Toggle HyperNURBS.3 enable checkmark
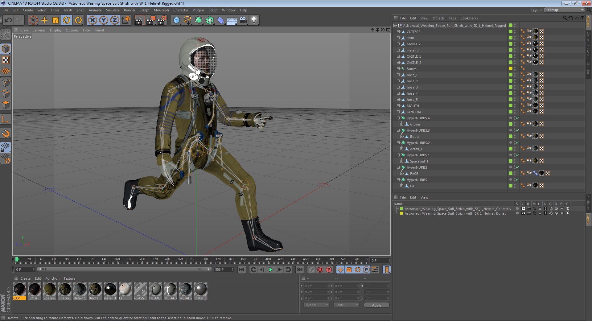 pos(518,130)
